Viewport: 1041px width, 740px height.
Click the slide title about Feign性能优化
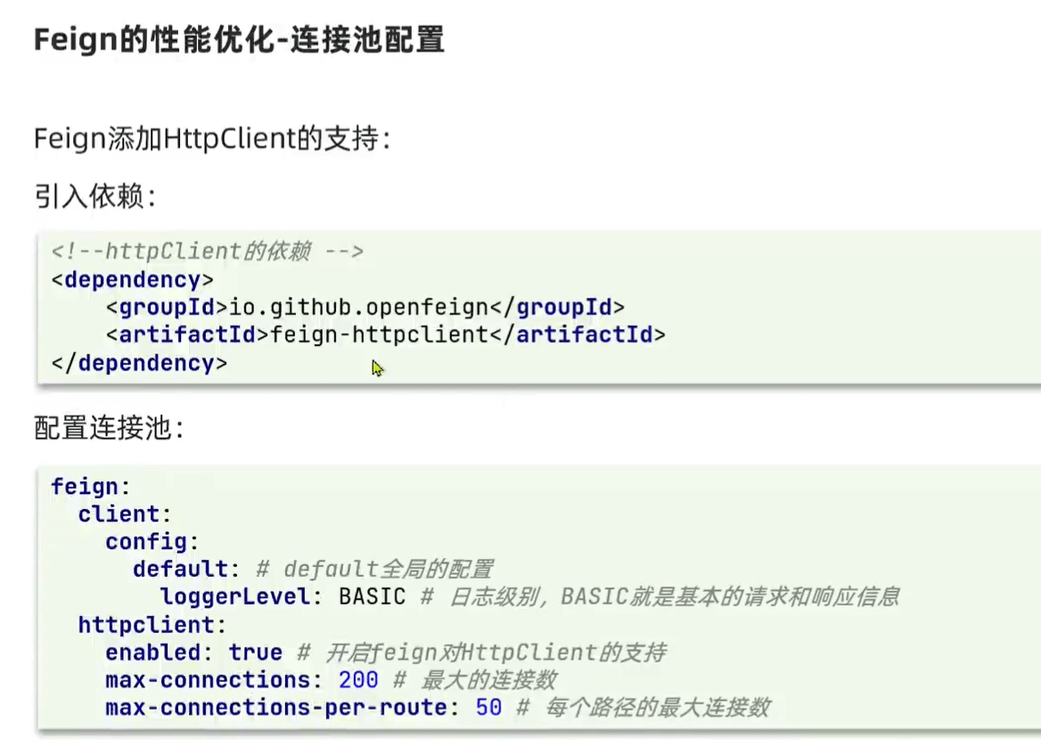tap(239, 40)
